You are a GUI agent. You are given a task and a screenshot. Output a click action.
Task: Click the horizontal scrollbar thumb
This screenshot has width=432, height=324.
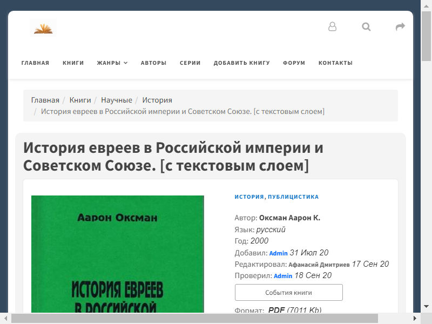(x=194, y=319)
